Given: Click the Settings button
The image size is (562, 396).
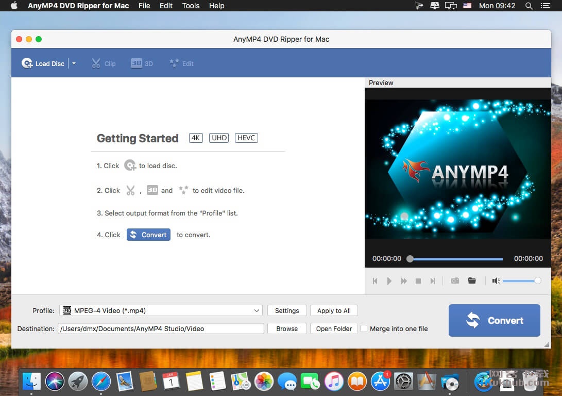Looking at the screenshot, I should [x=287, y=310].
